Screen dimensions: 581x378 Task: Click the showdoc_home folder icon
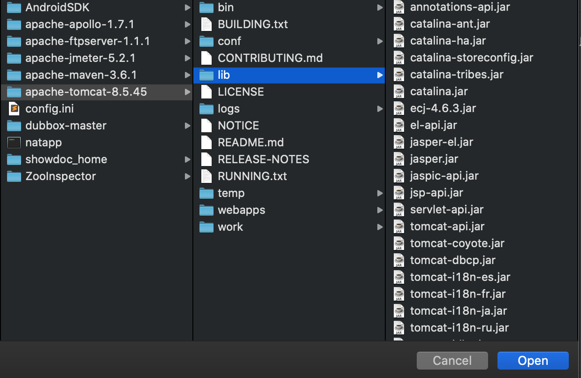(14, 159)
